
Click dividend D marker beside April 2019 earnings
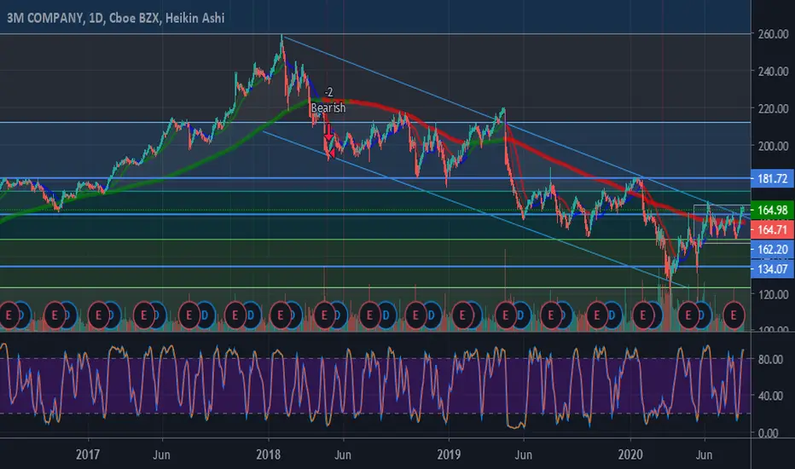coord(520,316)
